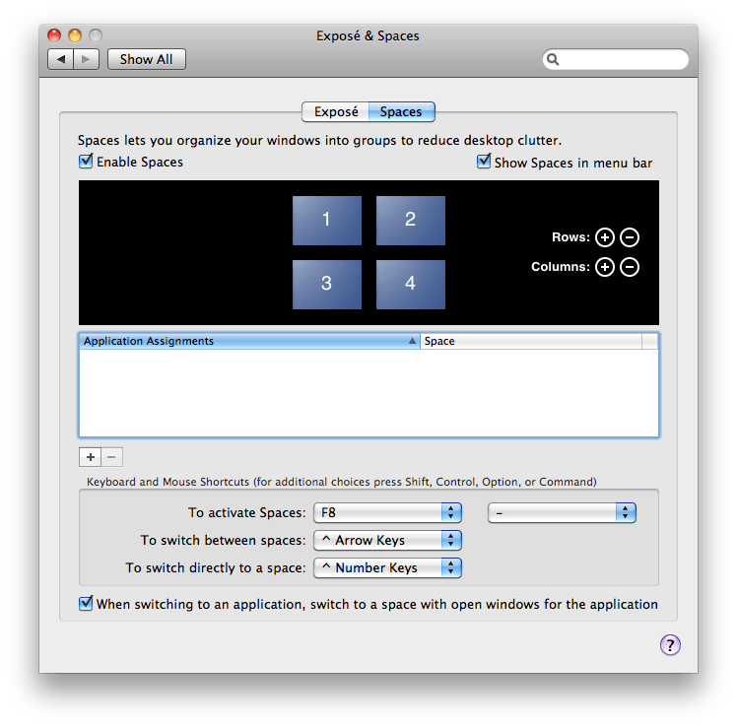Remove a column with the Columns minus icon
Image resolution: width=737 pixels, height=727 pixels.
click(630, 267)
